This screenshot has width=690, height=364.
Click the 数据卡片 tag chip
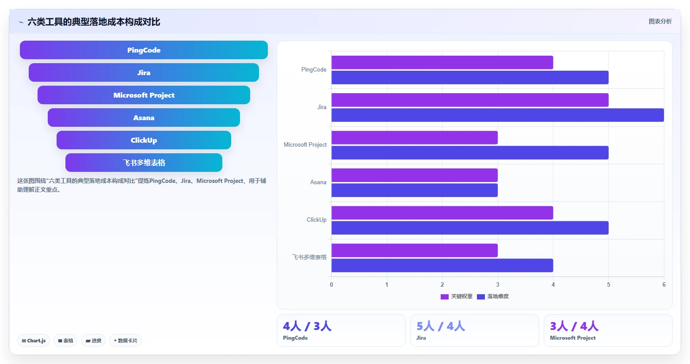[x=126, y=341]
